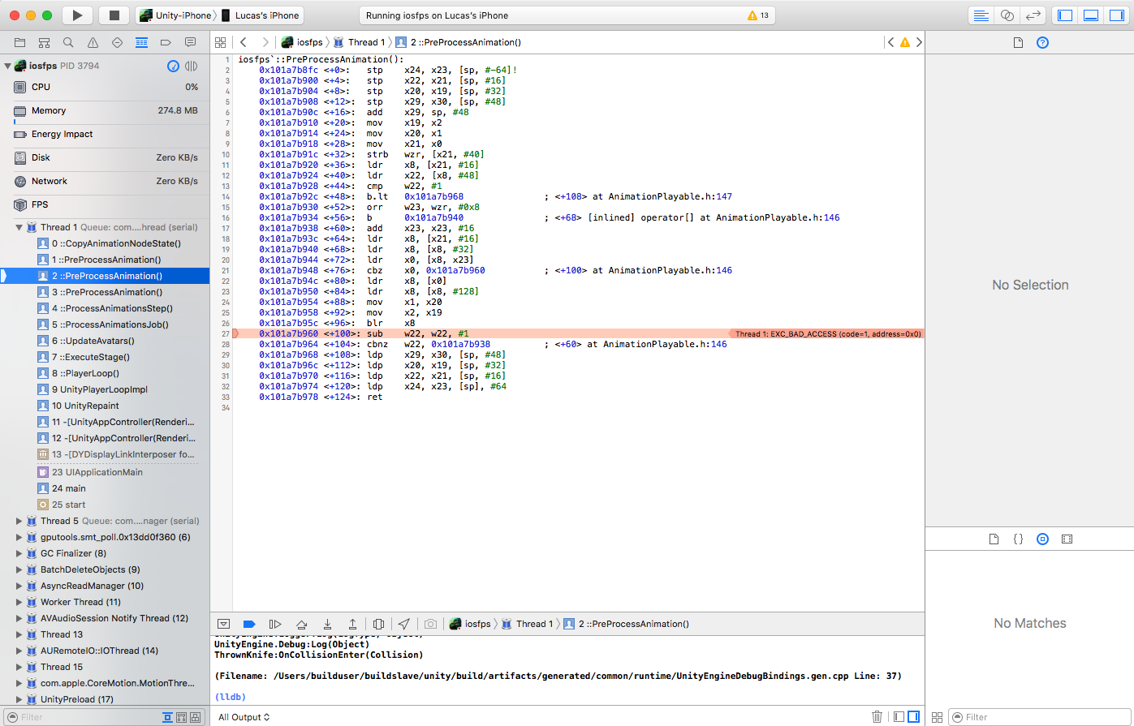Switch to the Assistant editor
Viewport: 1134px width, 726px height.
pyautogui.click(x=1007, y=15)
